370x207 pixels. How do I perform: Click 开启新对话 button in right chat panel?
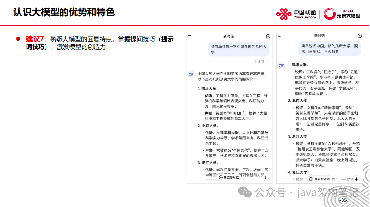[x=319, y=179]
